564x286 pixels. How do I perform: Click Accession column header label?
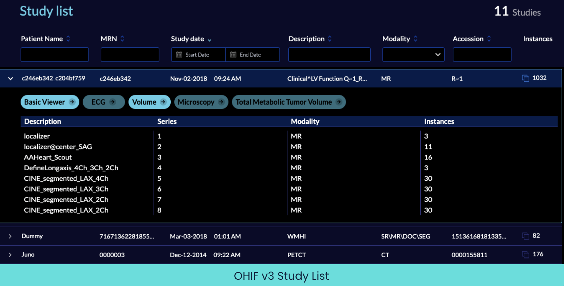(x=468, y=39)
